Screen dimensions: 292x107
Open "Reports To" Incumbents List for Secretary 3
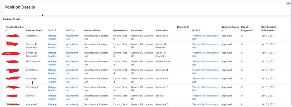(x=205, y=80)
